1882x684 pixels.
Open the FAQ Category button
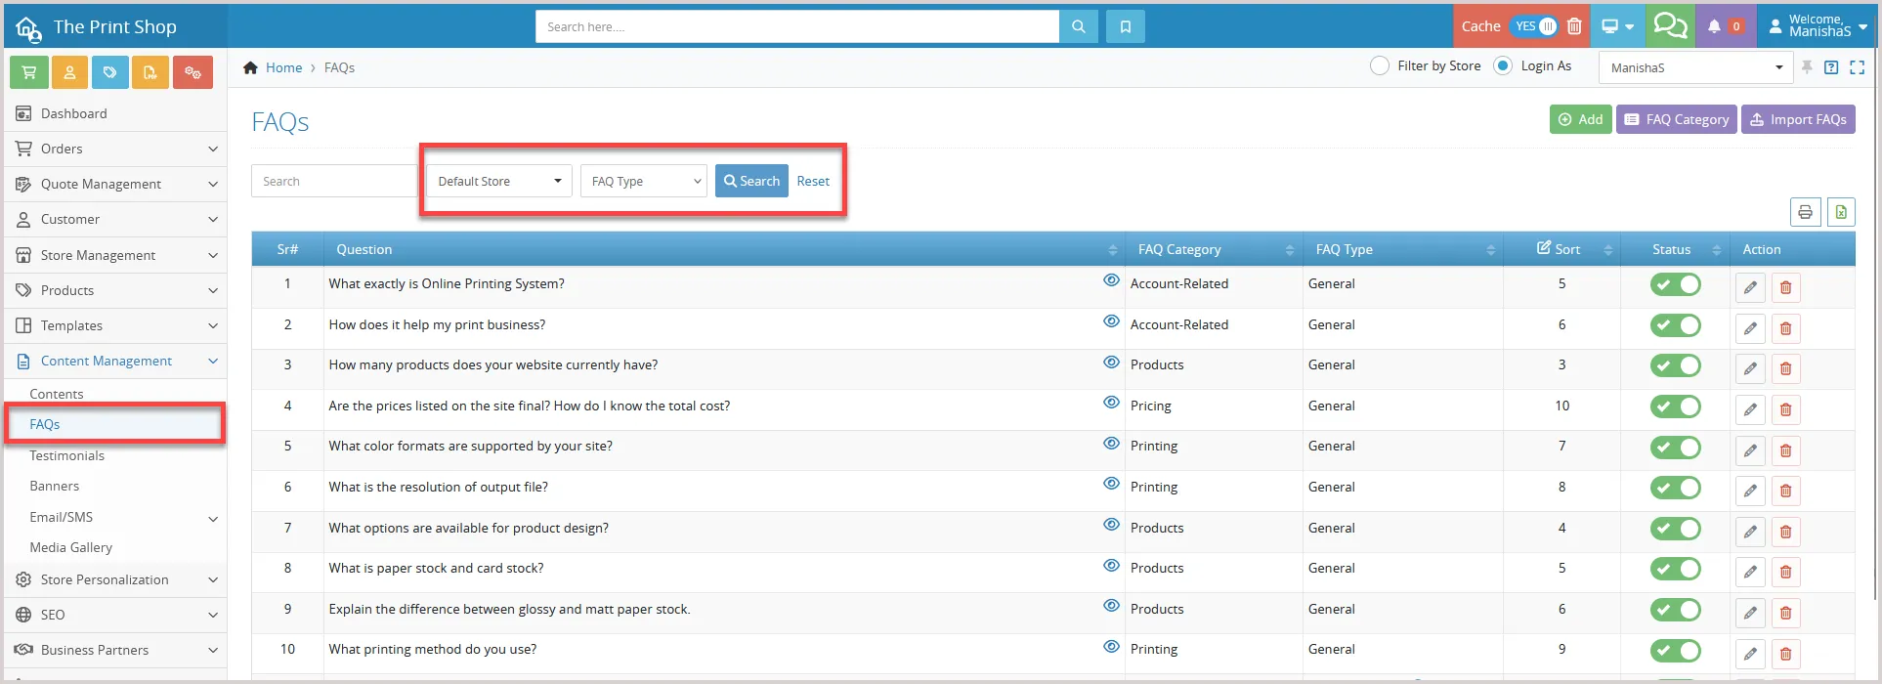coord(1677,119)
